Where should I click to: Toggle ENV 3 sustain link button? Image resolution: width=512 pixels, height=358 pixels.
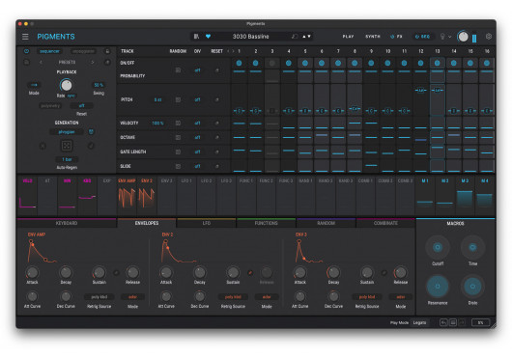384,272
